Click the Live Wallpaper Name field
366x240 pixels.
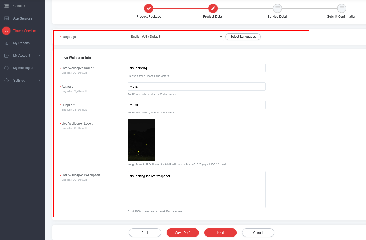coord(196,68)
